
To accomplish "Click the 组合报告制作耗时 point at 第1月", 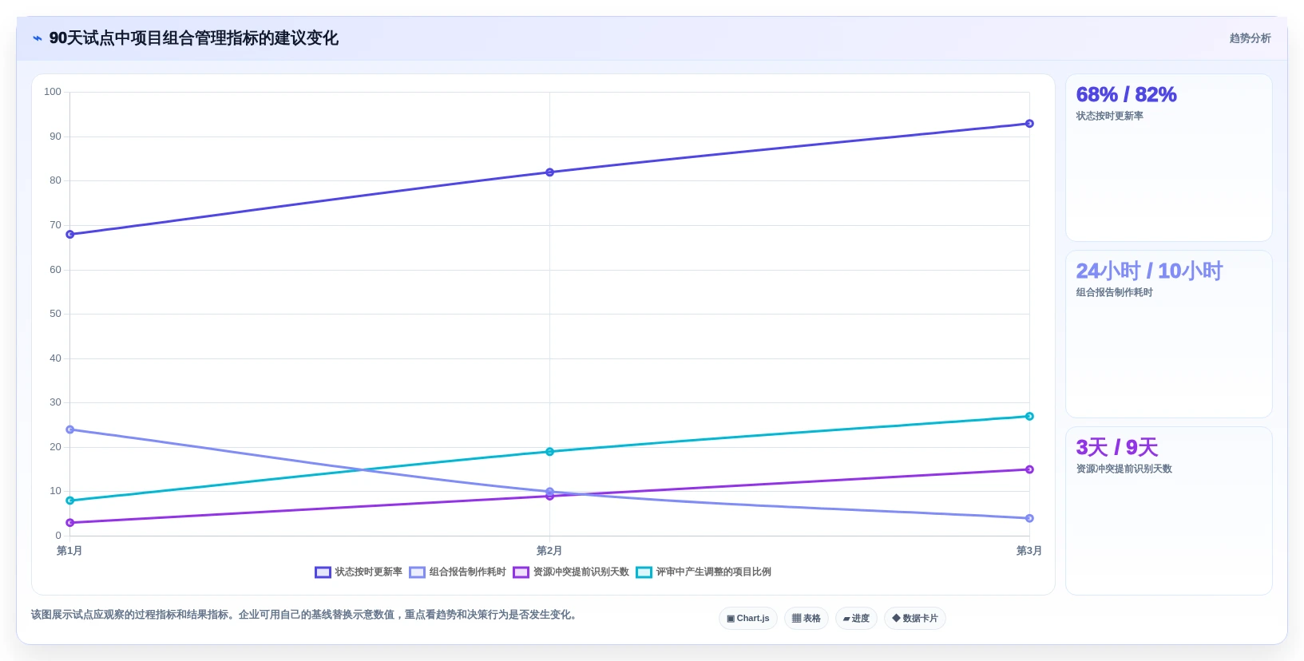I will 70,429.
